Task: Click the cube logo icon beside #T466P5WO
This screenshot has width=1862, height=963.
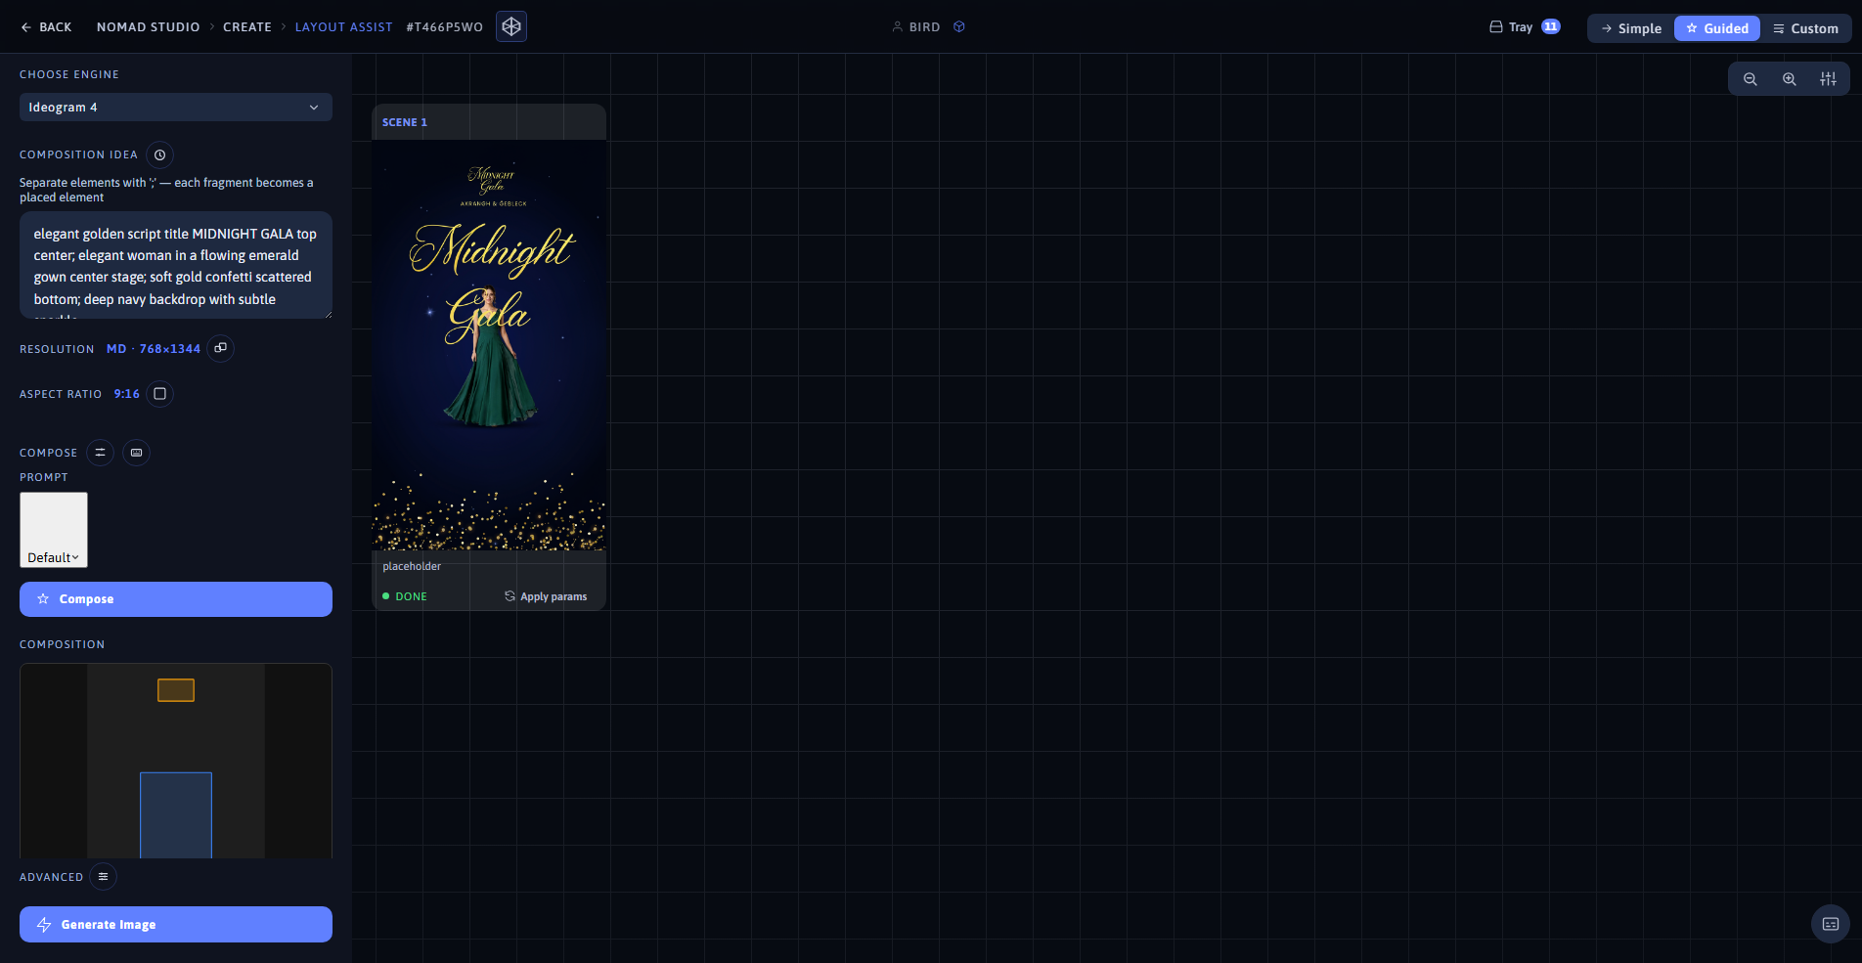Action: tap(511, 26)
